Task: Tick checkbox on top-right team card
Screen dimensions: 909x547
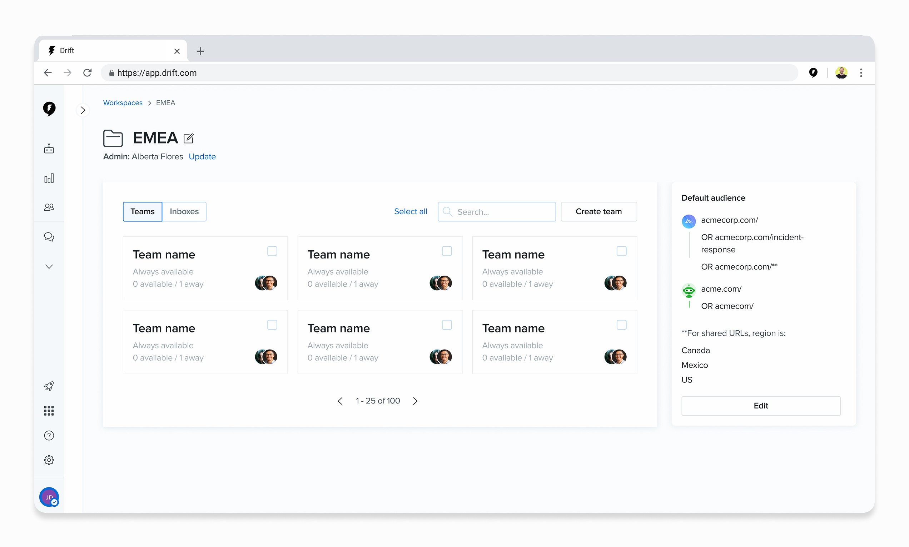Action: [x=621, y=251]
